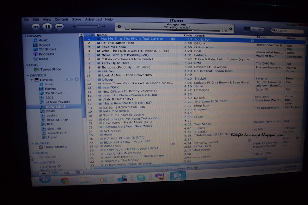The image size is (308, 205).
Task: Adjust the volume slider
Action: tap(88, 26)
